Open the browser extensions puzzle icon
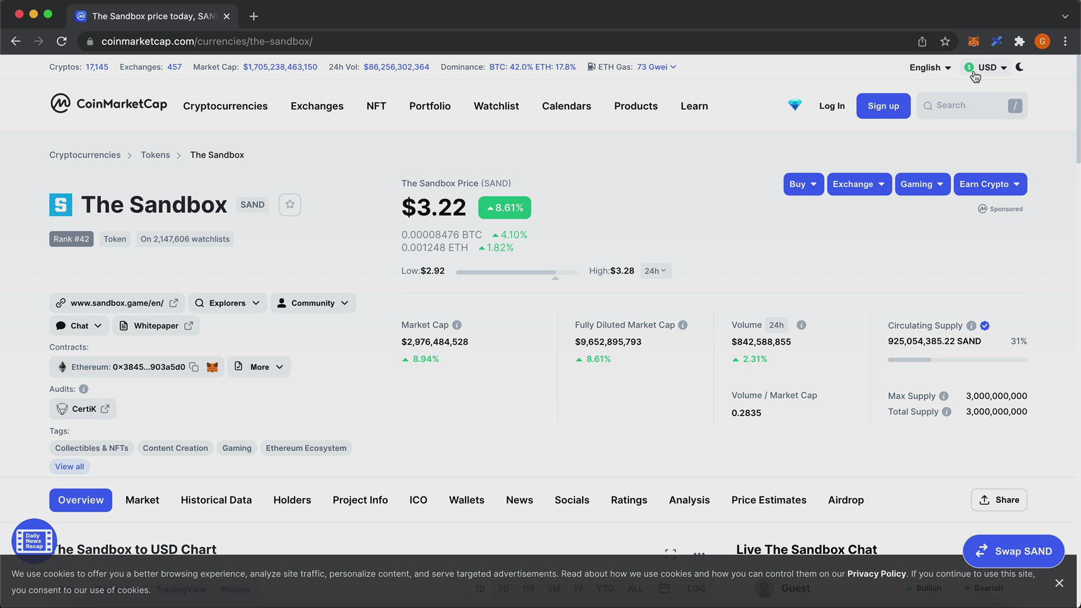The height and width of the screenshot is (608, 1081). click(1019, 41)
